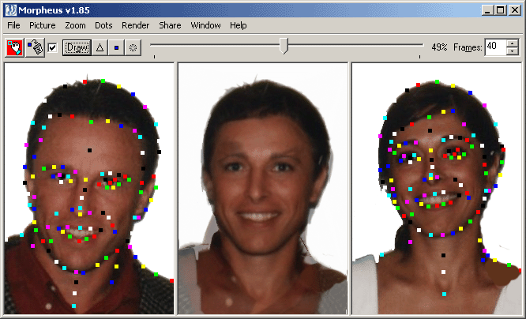Select the red hand move-dots tool
This screenshot has height=319, width=526.
point(14,47)
